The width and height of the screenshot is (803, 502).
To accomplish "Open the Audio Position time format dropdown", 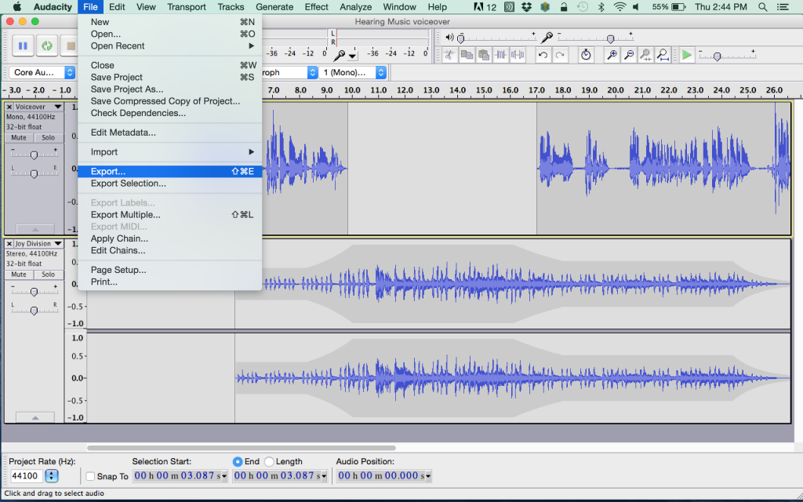I will click(428, 476).
